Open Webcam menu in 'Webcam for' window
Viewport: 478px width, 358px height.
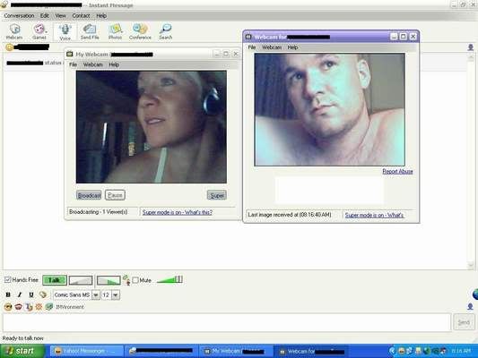coord(272,47)
